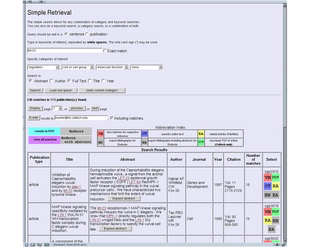Screen dimensions: 309x247
Task: Click the EA export-with-abstract icon for cgc2916
Action: (x=275, y=195)
